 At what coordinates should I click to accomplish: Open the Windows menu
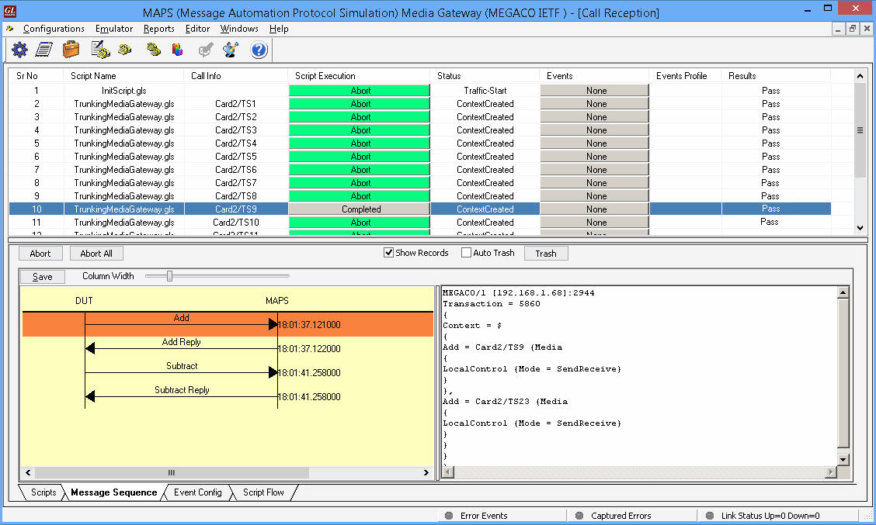[x=239, y=29]
